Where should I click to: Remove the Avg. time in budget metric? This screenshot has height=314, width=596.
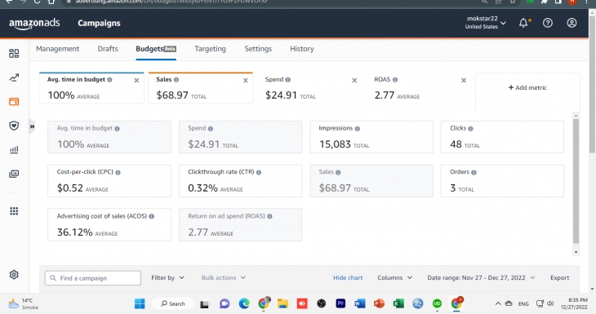pos(136,81)
